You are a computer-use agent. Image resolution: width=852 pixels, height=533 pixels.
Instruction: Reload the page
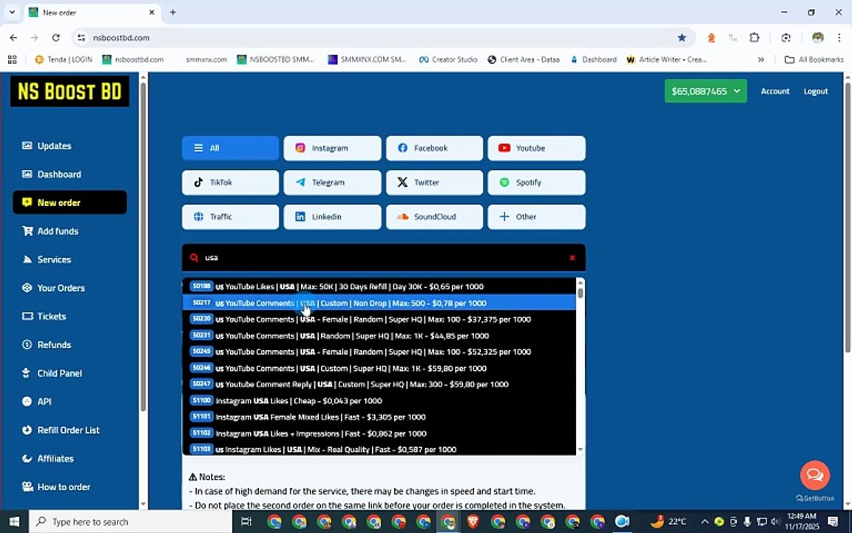pyautogui.click(x=55, y=38)
